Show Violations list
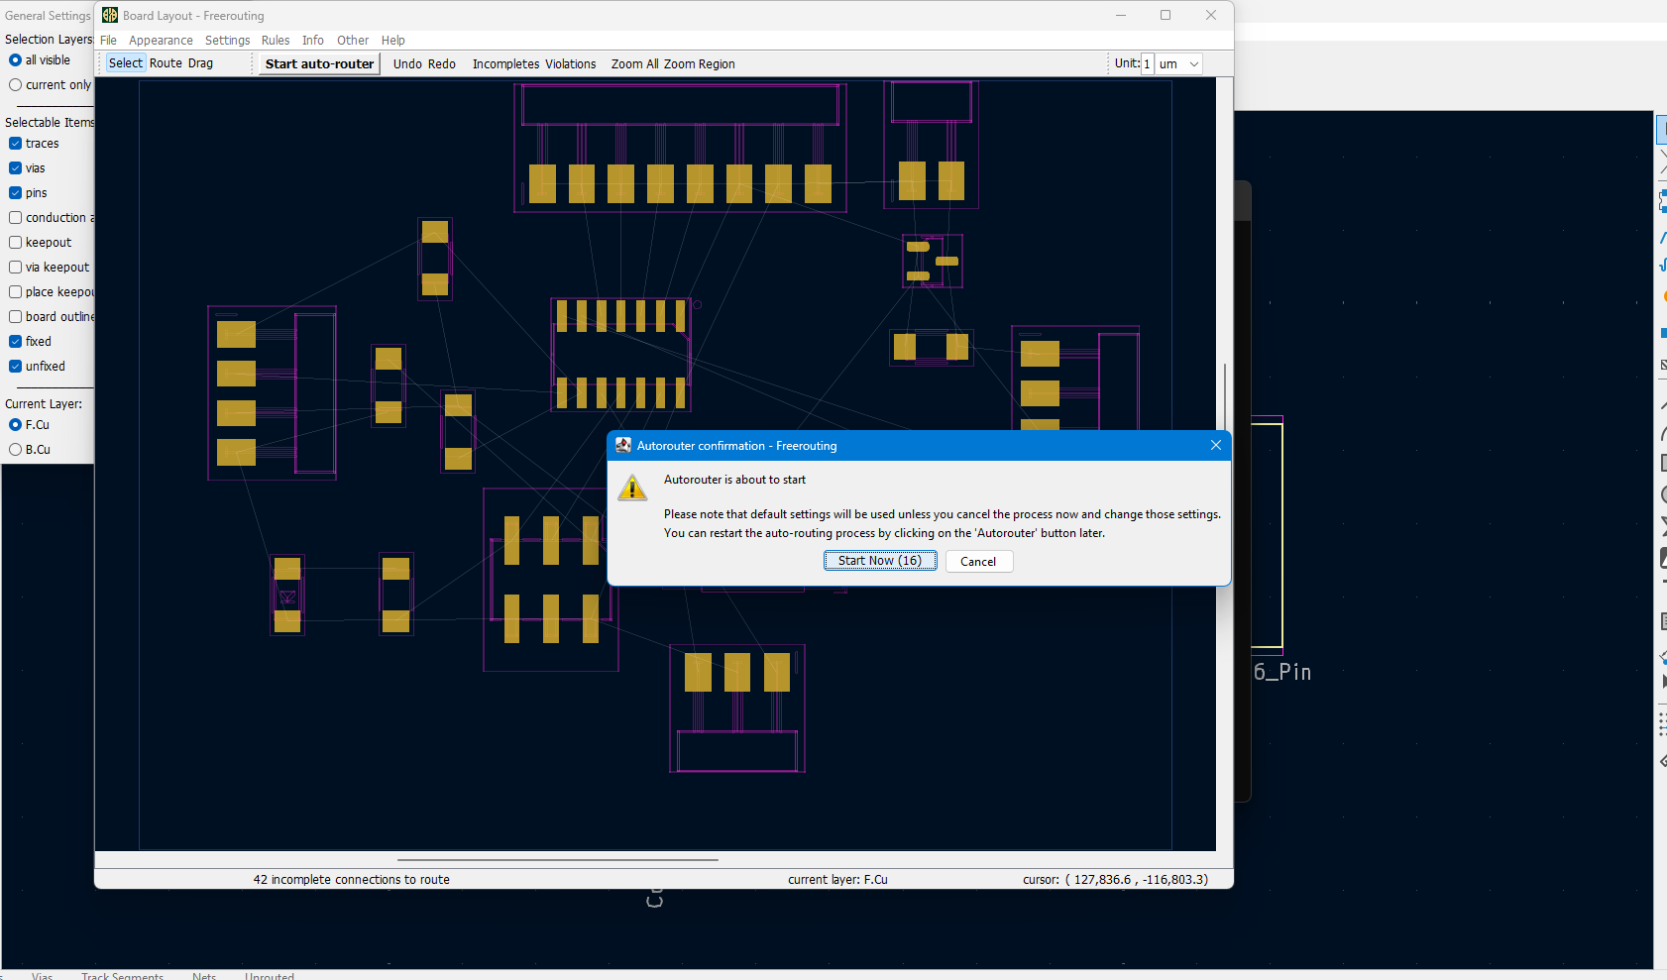The height and width of the screenshot is (980, 1667). tap(571, 63)
